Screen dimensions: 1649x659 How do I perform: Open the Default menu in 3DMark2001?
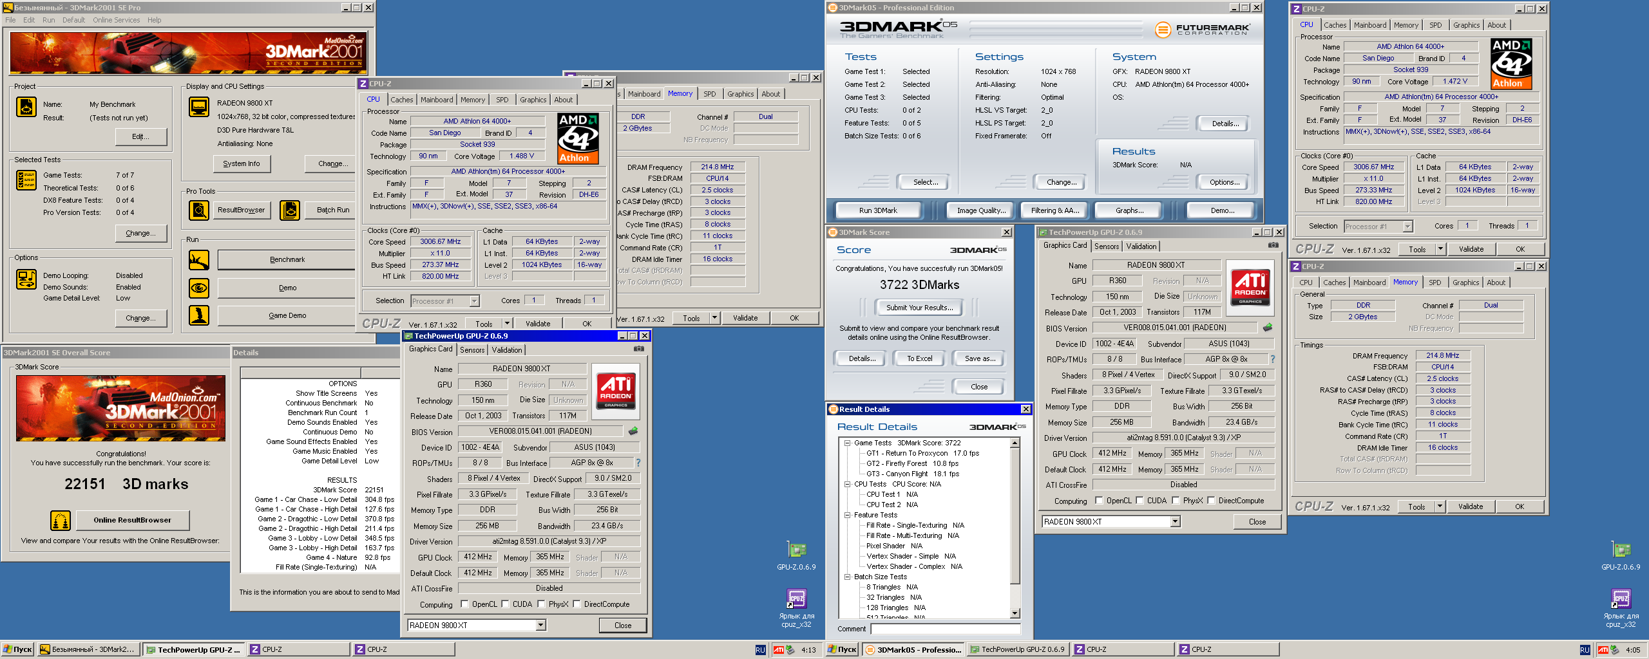73,20
